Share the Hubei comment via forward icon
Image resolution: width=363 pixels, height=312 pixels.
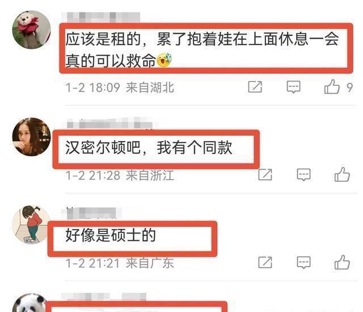click(x=255, y=87)
